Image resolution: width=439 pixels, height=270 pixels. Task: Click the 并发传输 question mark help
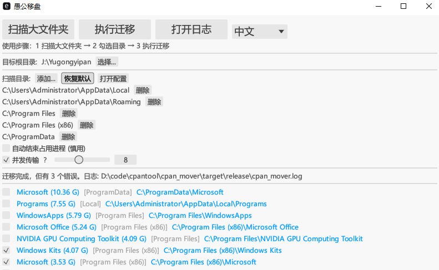pyautogui.click(x=45, y=160)
